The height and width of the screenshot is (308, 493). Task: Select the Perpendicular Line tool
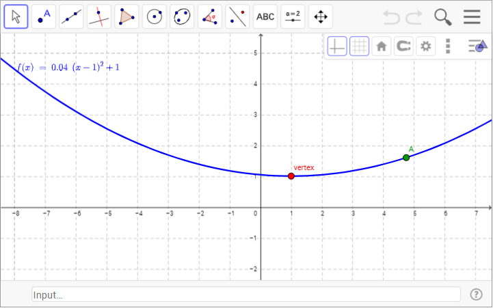(x=99, y=16)
